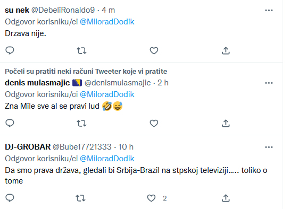Reply to denis mulasmajic's tweet

(x=10, y=123)
